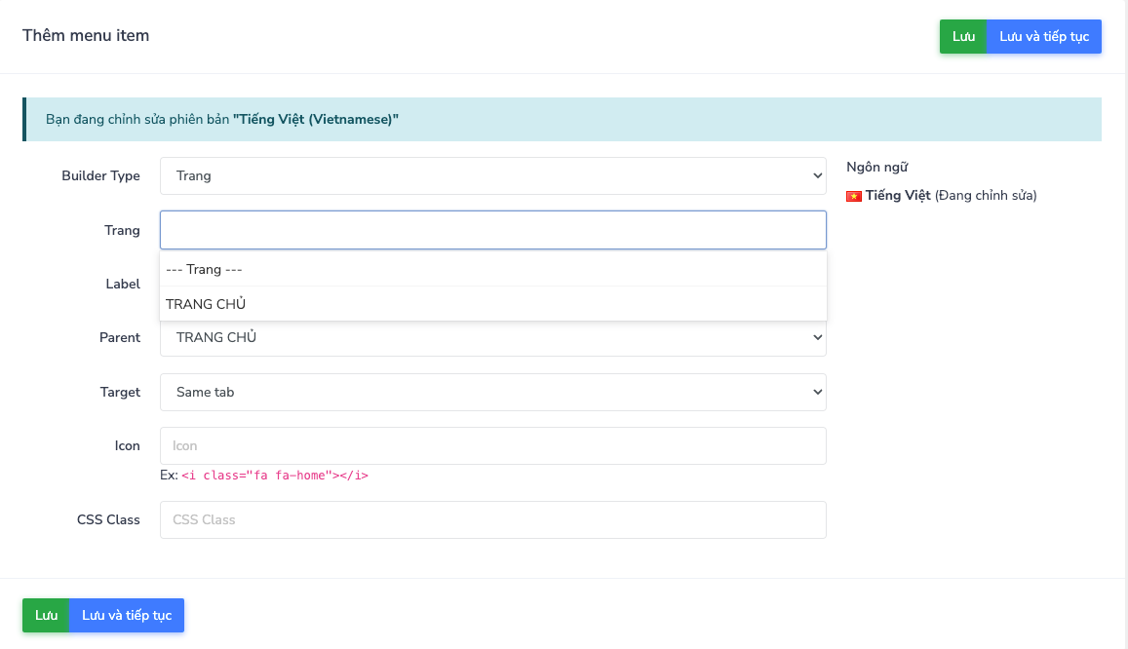The height and width of the screenshot is (649, 1128).
Task: Click the CSS Class field label
Action: (x=108, y=520)
